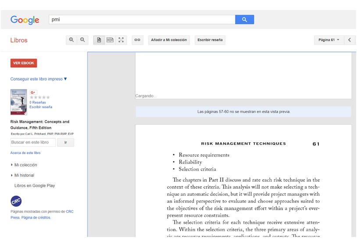
Task: Open the Google homepage logo
Action: point(25,20)
